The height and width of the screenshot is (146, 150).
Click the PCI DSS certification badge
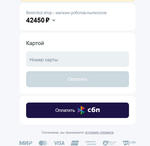click(x=129, y=143)
